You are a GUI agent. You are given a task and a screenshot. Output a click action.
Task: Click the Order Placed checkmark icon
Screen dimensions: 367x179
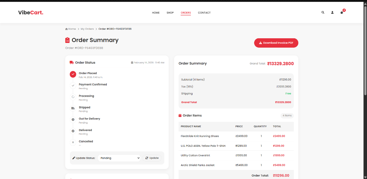(x=73, y=74)
